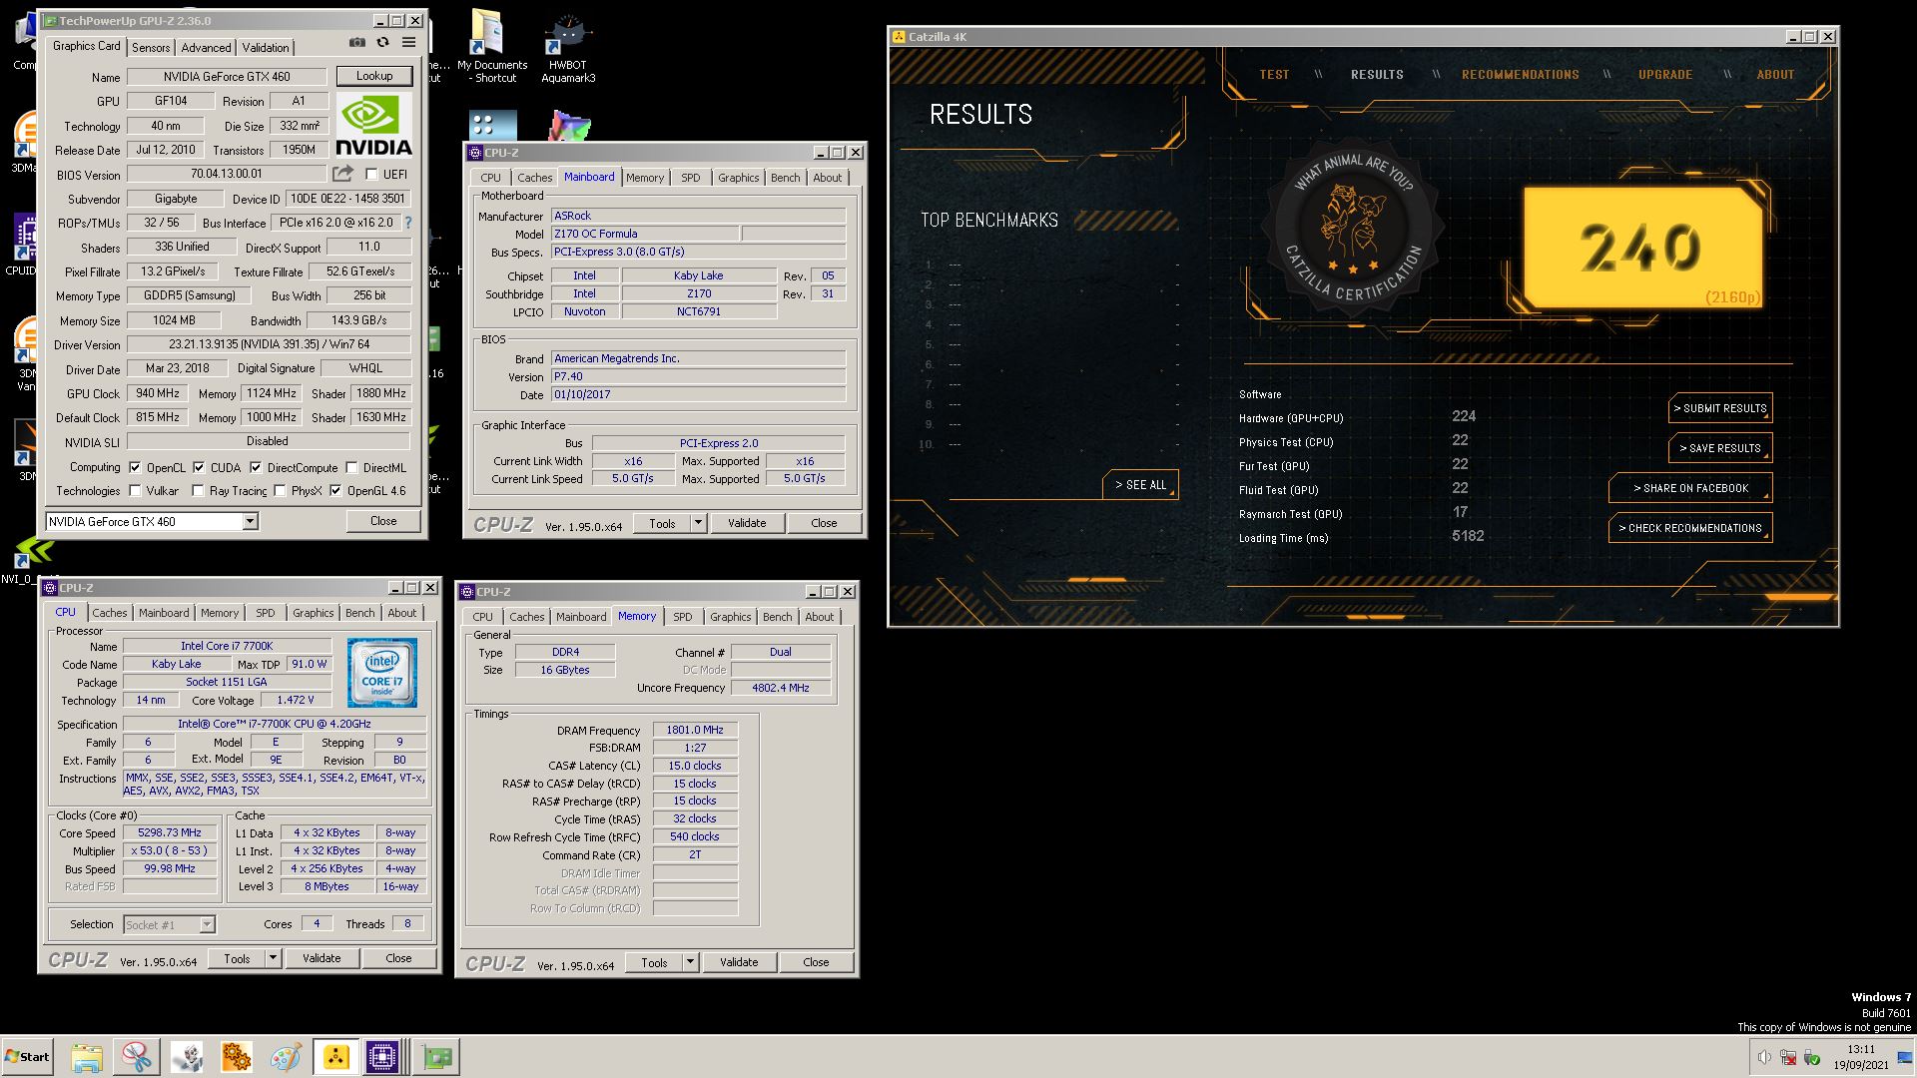This screenshot has width=1917, height=1078.
Task: Toggle DirectML checkbox
Action: pyautogui.click(x=351, y=467)
